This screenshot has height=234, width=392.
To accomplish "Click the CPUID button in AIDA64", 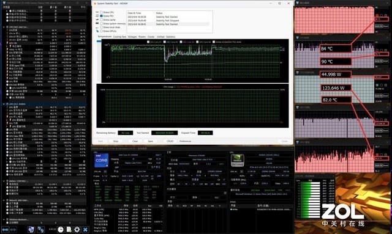I will [170, 141].
